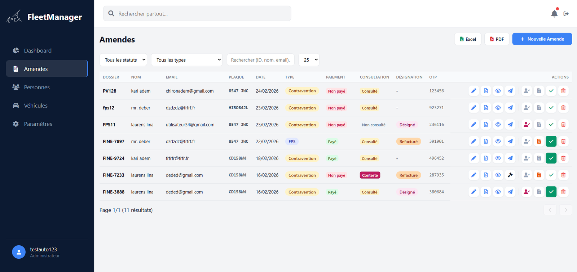Delete fine FINE-7897 with trash icon
Viewport: 577px width, 272px height.
(x=563, y=142)
